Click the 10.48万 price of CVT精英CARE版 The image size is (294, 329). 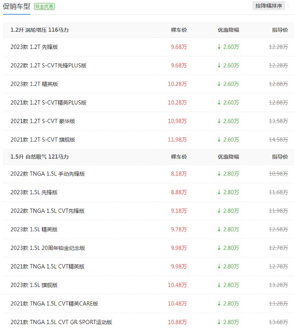[177, 303]
